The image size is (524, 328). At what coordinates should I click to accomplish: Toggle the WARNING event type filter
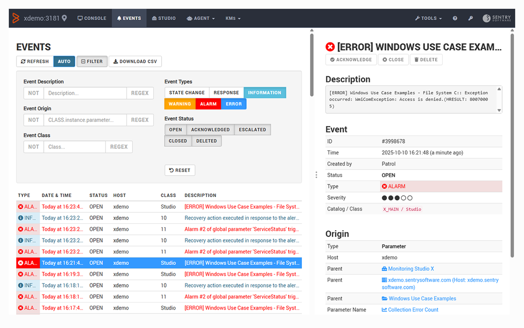[180, 104]
